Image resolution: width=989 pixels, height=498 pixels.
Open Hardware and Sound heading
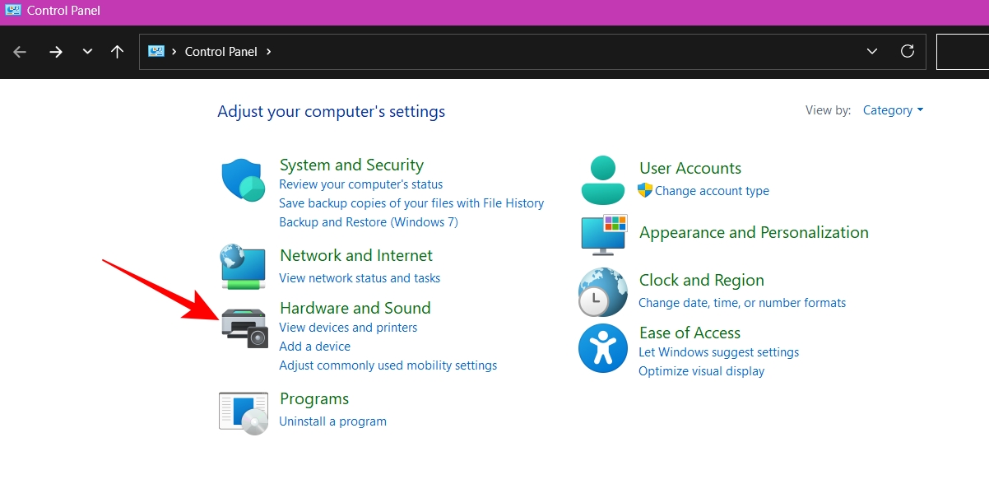click(x=355, y=308)
